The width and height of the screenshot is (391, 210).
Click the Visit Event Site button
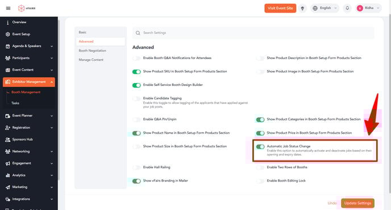[x=280, y=8]
